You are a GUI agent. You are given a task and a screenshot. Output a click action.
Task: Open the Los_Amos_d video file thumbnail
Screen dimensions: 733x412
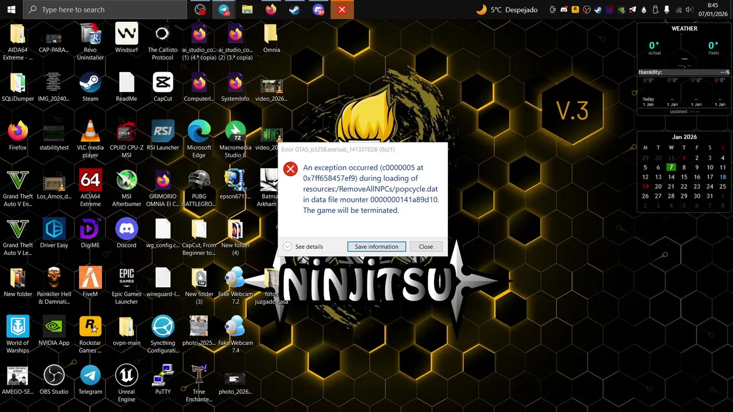point(54,185)
